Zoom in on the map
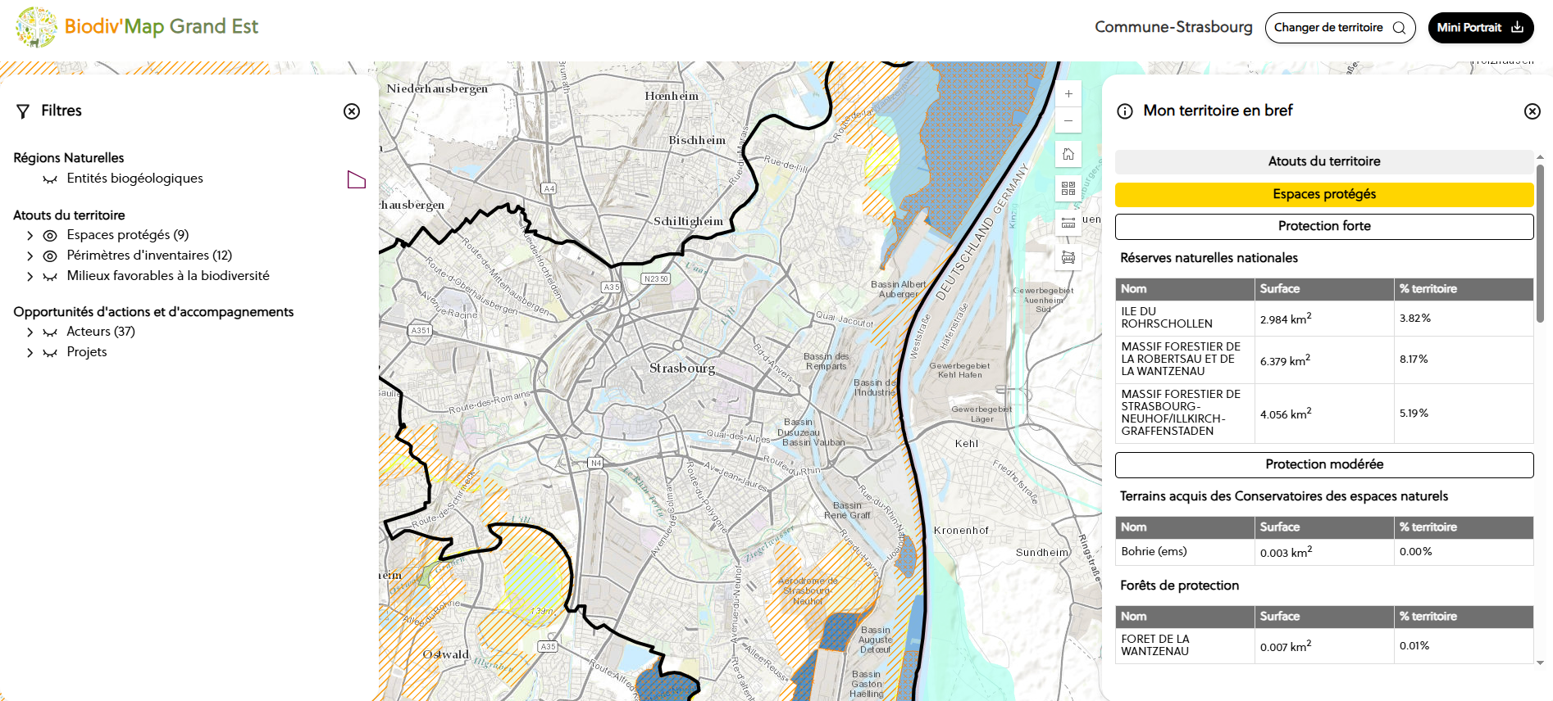This screenshot has width=1553, height=701. [x=1068, y=94]
